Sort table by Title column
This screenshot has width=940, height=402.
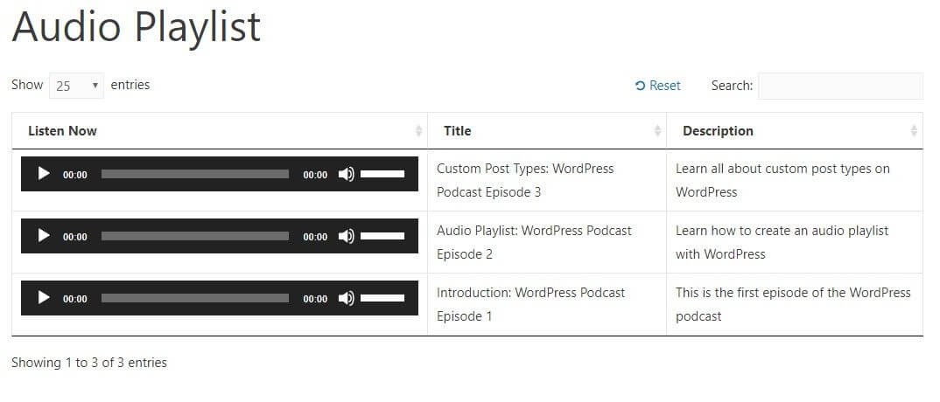coord(547,130)
